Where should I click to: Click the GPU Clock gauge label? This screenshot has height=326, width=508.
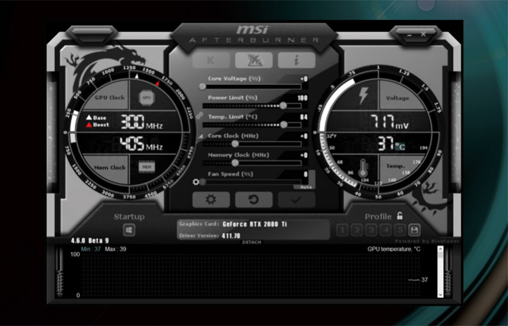(x=110, y=97)
